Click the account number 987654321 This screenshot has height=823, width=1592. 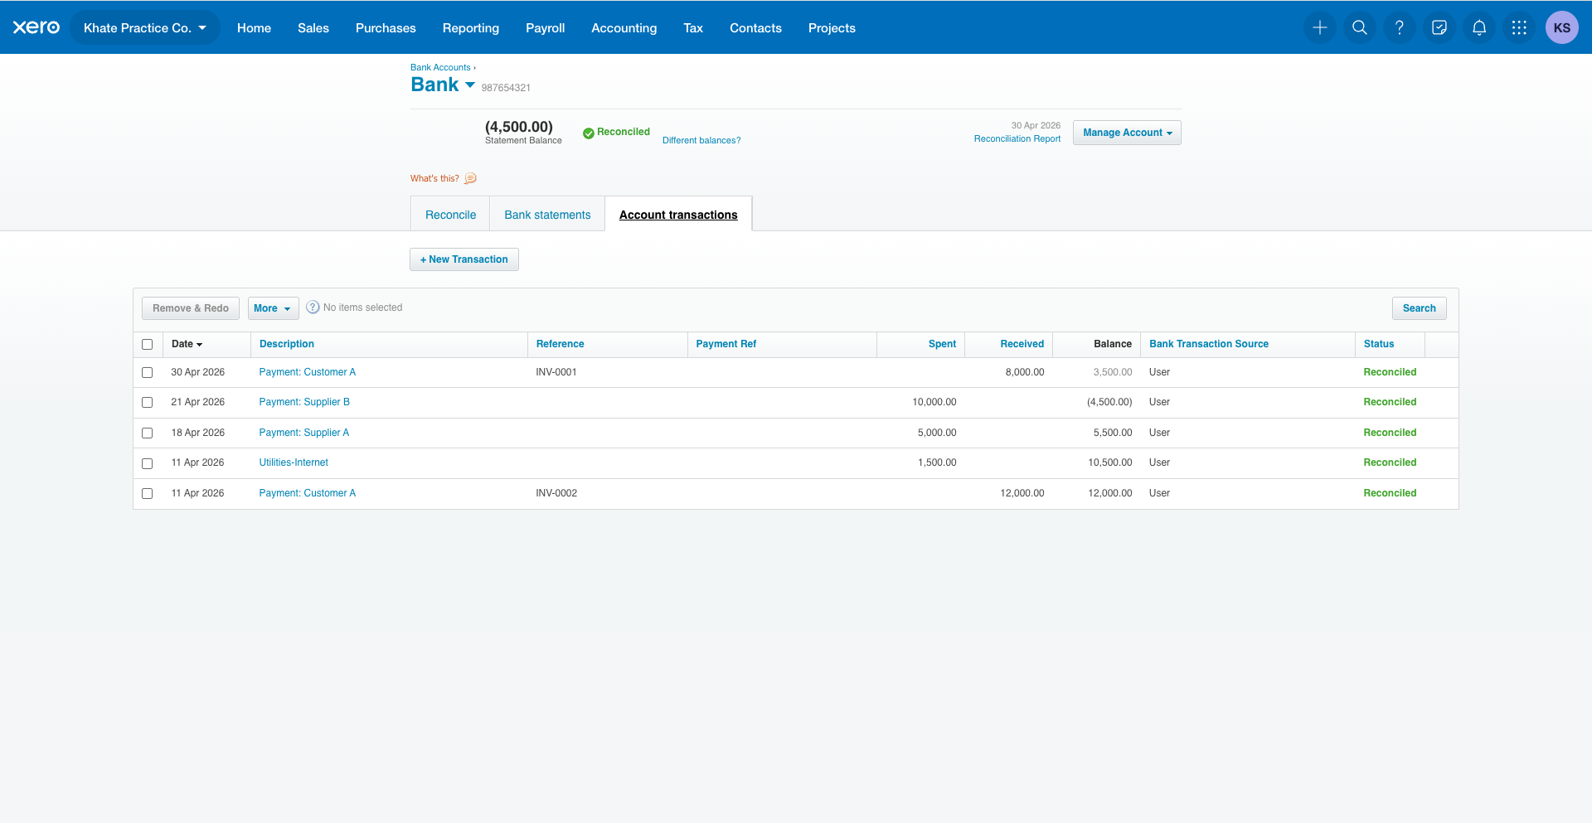click(506, 88)
